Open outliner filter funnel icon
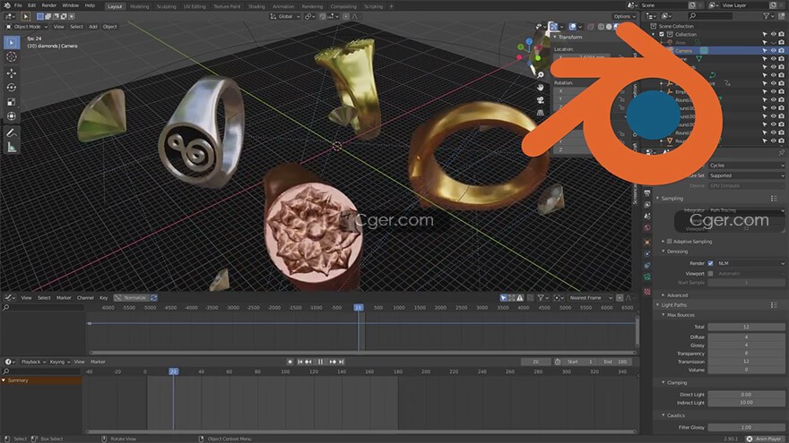Image resolution: width=789 pixels, height=443 pixels. tap(767, 16)
